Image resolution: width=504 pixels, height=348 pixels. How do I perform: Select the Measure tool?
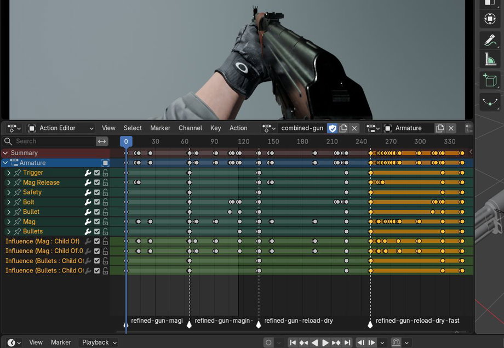(x=490, y=60)
